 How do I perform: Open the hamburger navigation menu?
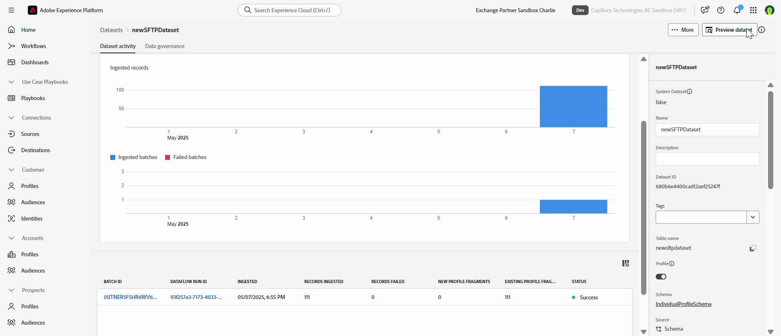click(x=11, y=10)
